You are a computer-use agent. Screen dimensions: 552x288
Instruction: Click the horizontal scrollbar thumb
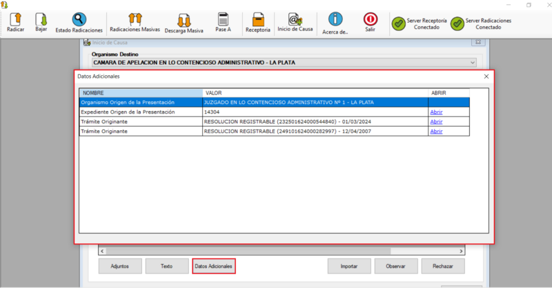248,251
